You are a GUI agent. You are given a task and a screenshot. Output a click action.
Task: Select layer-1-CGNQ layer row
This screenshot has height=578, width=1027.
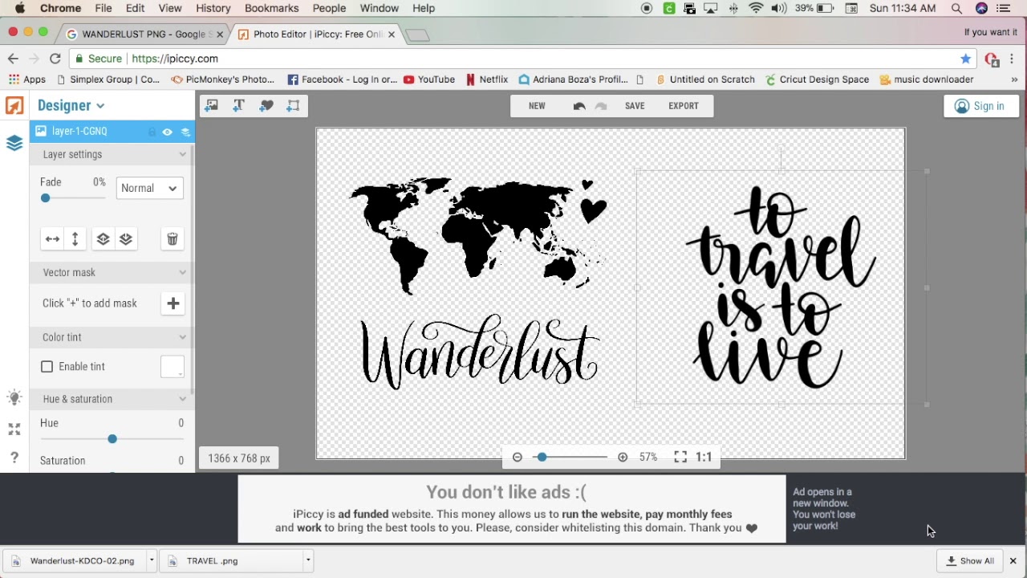pyautogui.click(x=112, y=132)
